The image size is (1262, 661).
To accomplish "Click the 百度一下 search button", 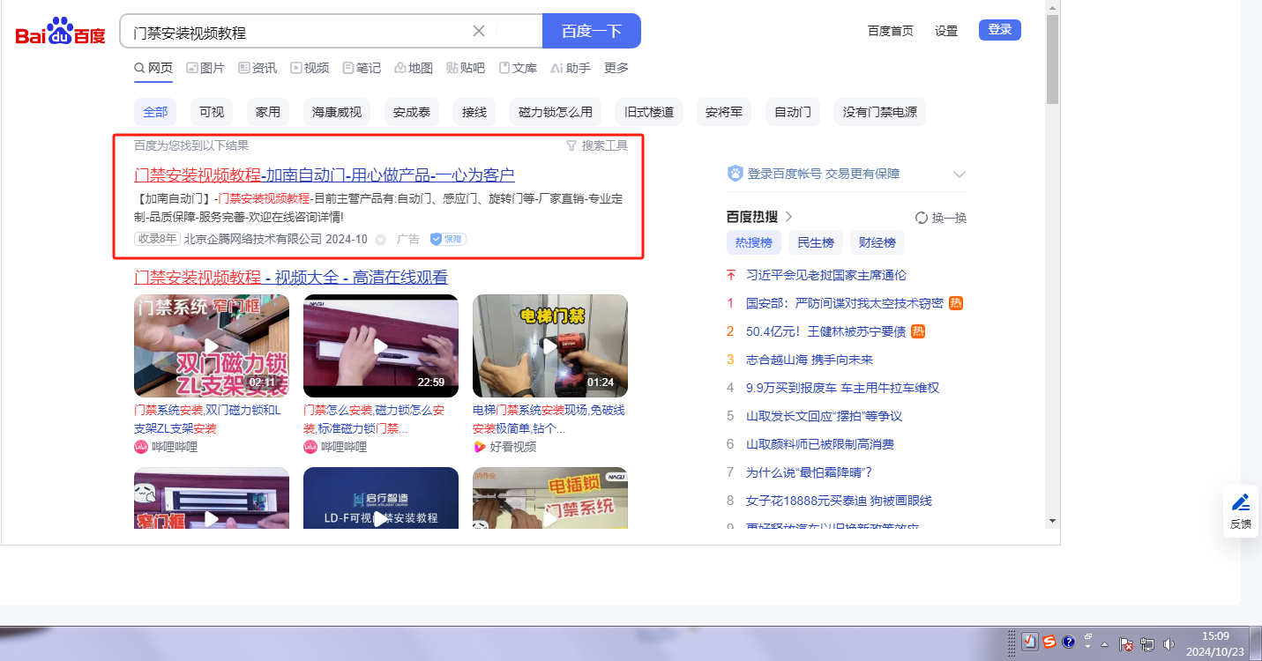I will tap(592, 31).
